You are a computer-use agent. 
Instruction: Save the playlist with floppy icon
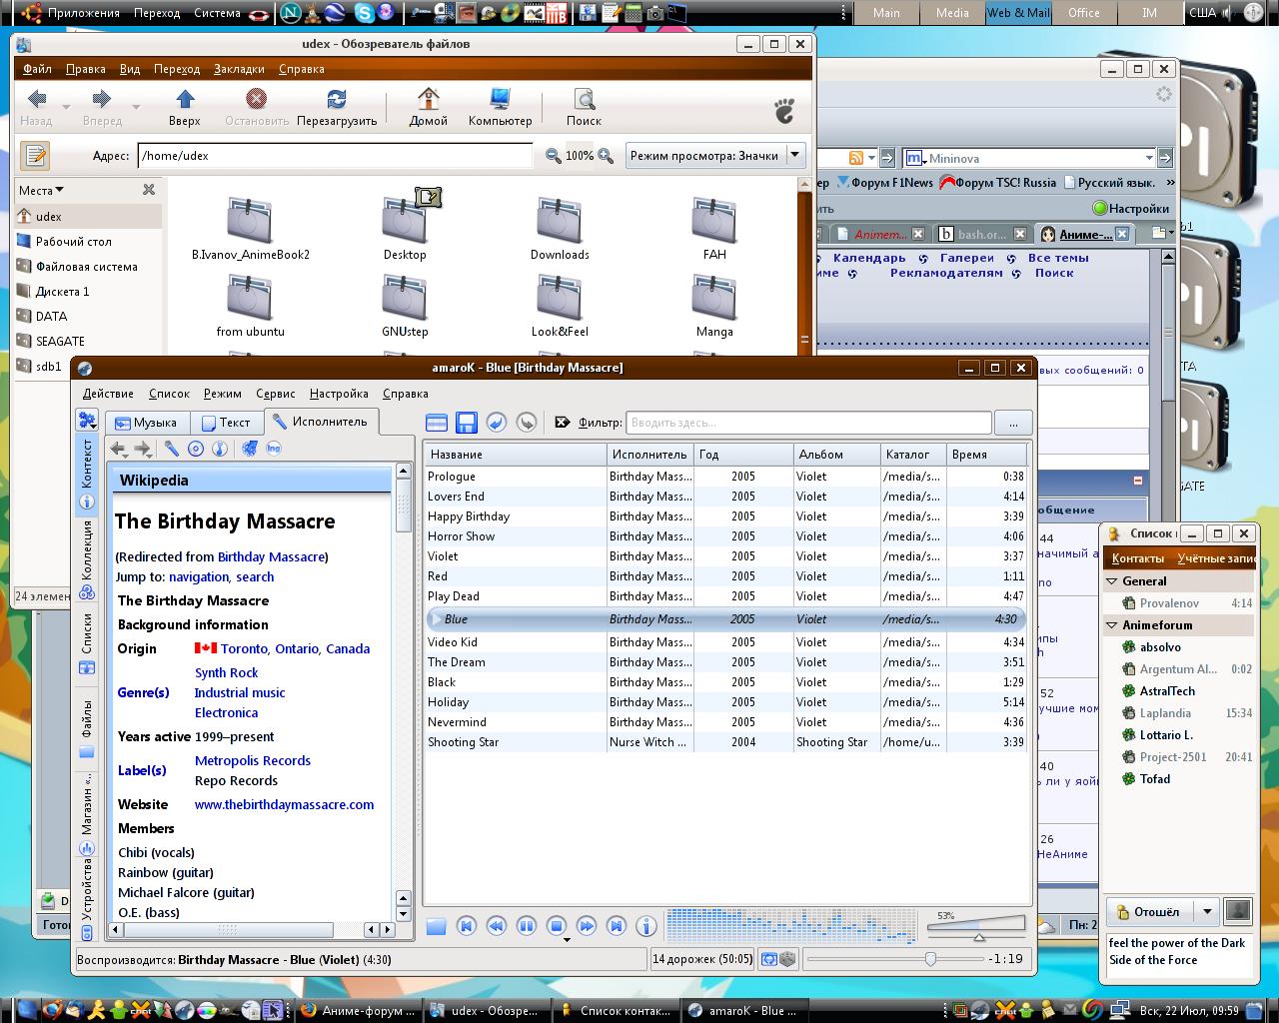coord(467,423)
